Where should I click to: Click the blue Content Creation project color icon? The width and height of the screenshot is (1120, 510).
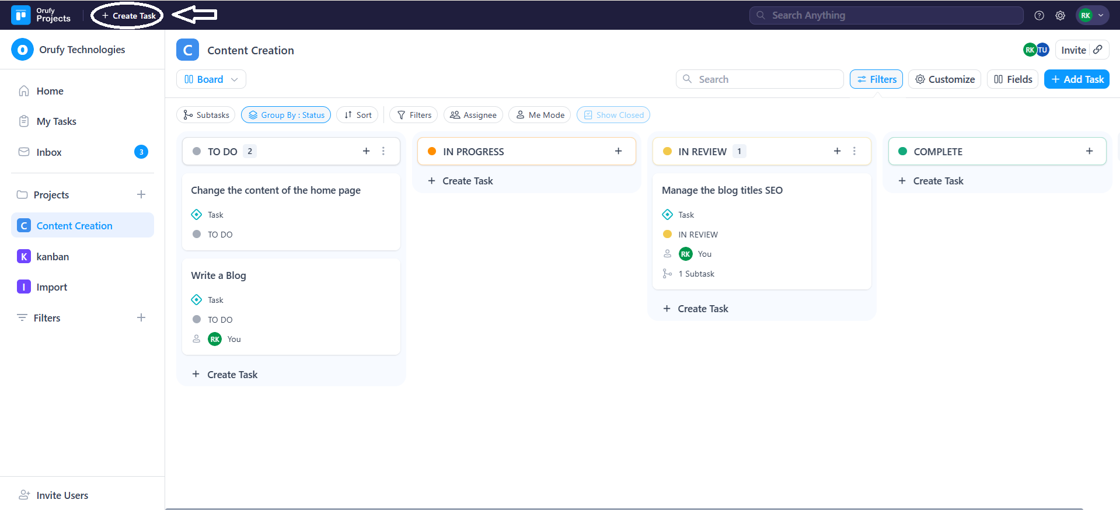coord(187,50)
